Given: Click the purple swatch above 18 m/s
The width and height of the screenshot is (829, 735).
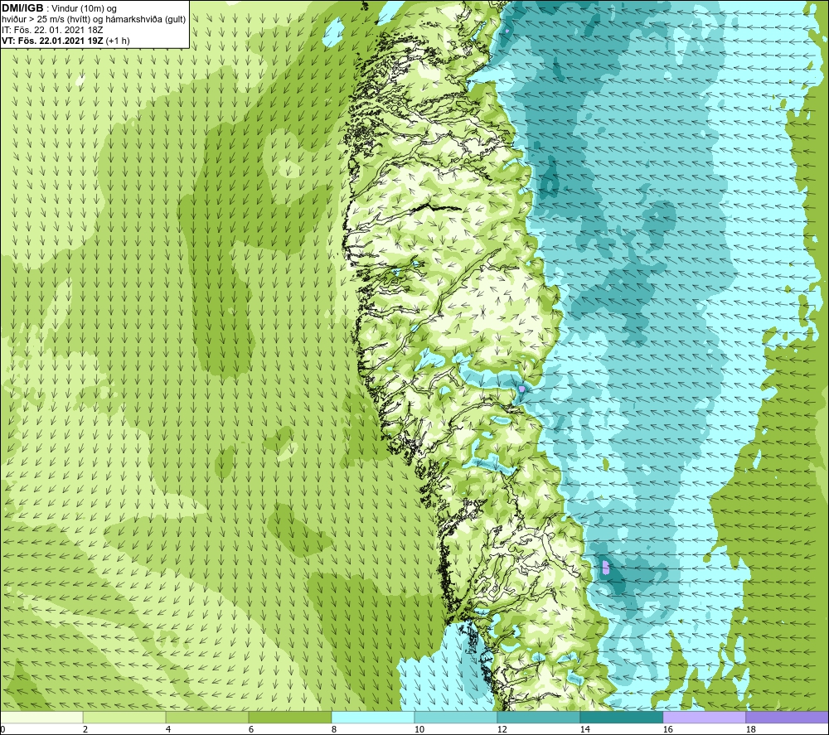Looking at the screenshot, I should (x=788, y=717).
